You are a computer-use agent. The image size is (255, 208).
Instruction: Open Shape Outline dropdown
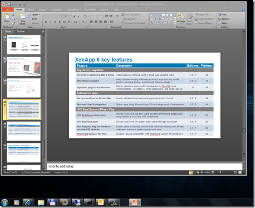click(x=205, y=19)
